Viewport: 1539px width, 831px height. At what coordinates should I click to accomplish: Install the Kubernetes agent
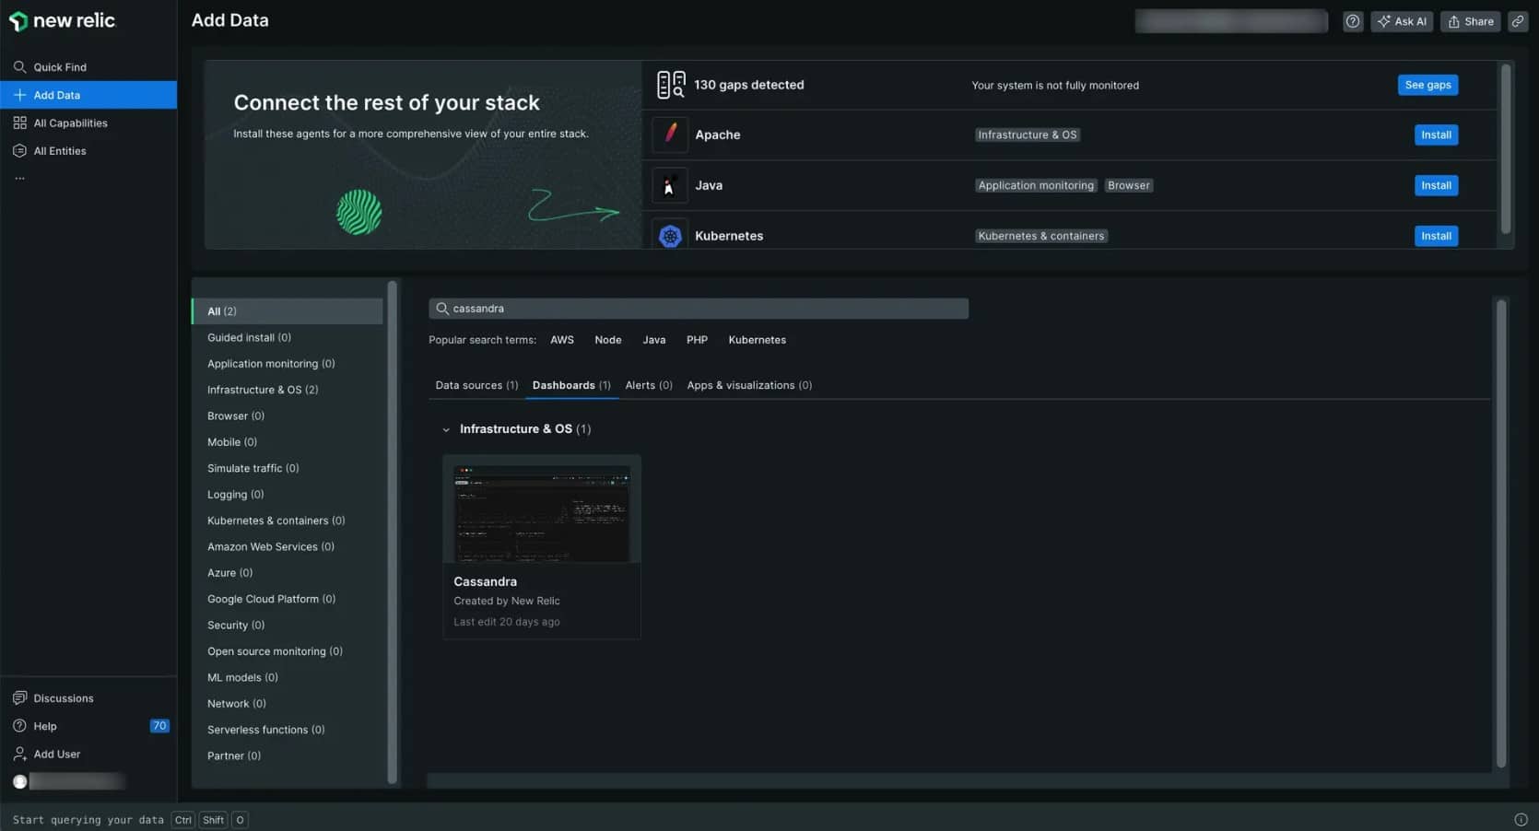click(1436, 236)
